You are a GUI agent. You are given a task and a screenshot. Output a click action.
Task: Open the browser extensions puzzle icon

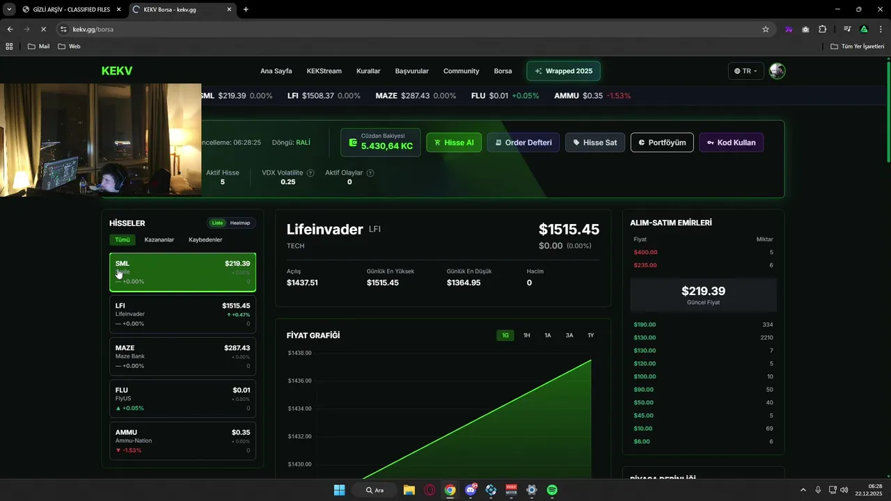pos(822,29)
